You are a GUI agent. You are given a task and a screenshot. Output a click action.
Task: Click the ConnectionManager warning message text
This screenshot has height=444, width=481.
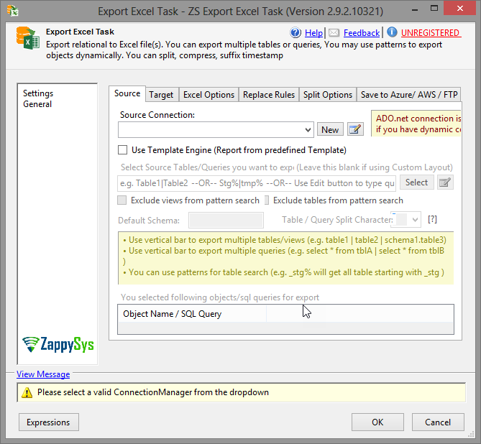pyautogui.click(x=153, y=392)
